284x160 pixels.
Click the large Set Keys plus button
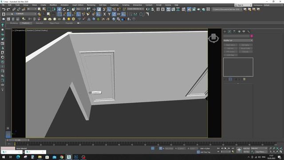point(239,150)
